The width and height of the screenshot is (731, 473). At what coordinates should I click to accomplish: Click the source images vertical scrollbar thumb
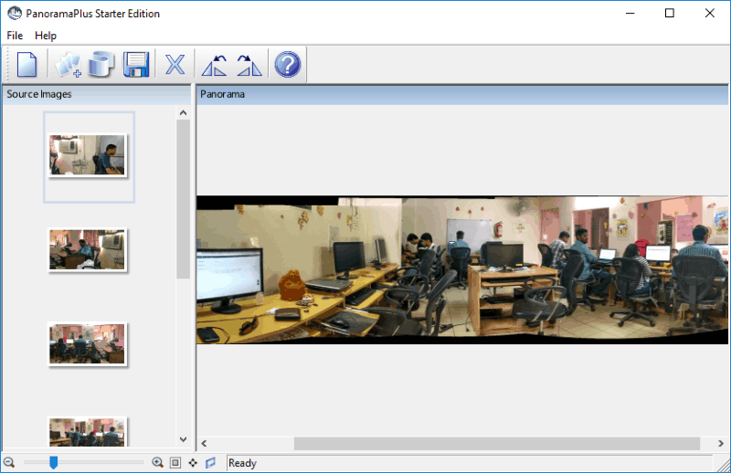click(x=184, y=199)
